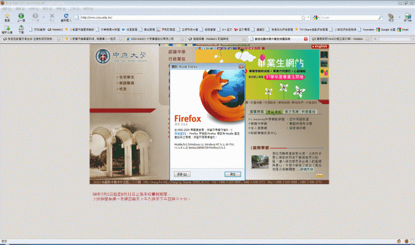
Task: Click the Stop loading X icon
Action: 52,17
